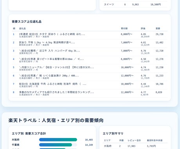
Task: Click 12,000円〜 in the いくら醤油漬け row
Action: point(127,76)
